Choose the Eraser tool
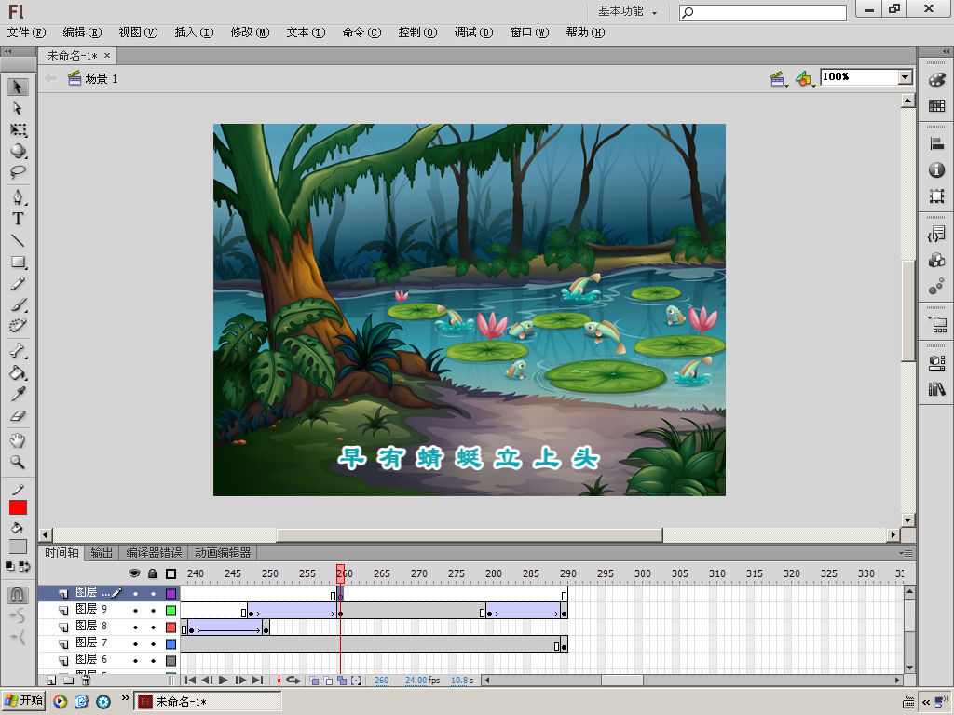Image resolution: width=954 pixels, height=715 pixels. (x=18, y=417)
